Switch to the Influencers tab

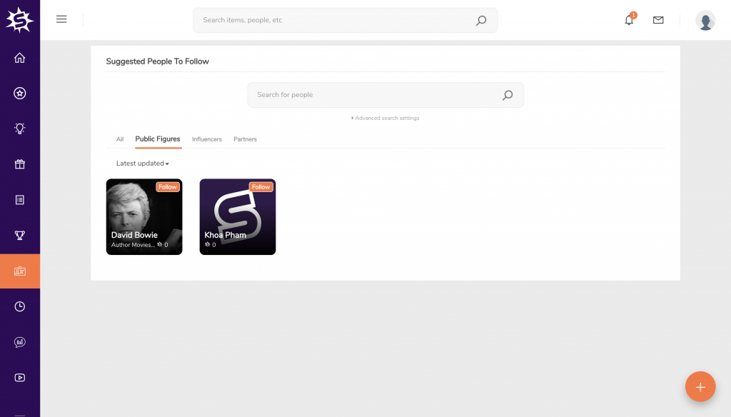[x=207, y=139]
